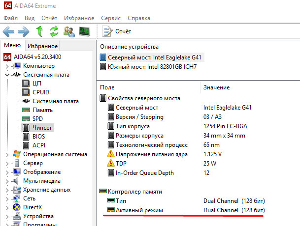
Task: Open the monitor diagnostics toolbar icon
Action: (x=84, y=31)
